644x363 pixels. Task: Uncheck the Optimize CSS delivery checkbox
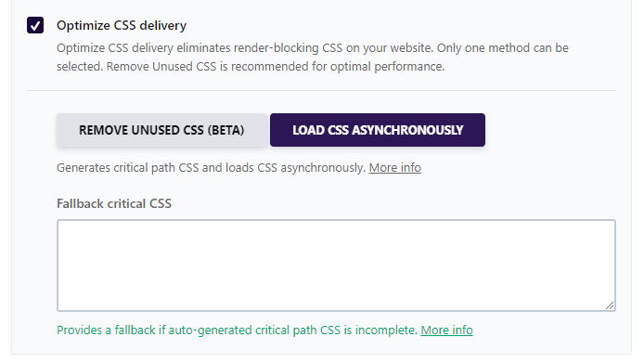point(35,25)
